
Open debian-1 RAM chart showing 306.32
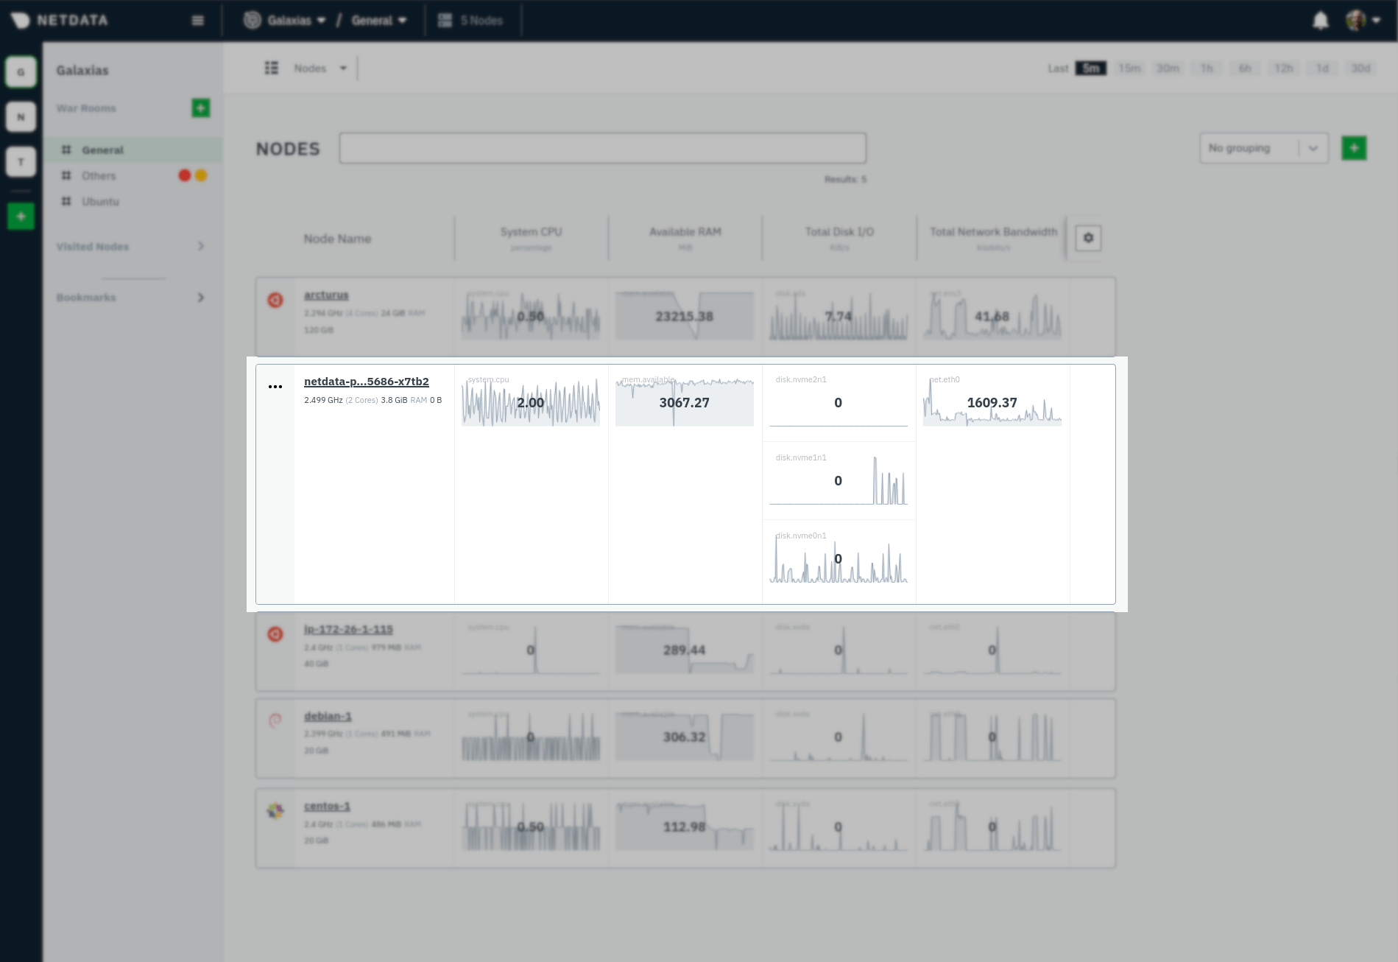tap(685, 737)
